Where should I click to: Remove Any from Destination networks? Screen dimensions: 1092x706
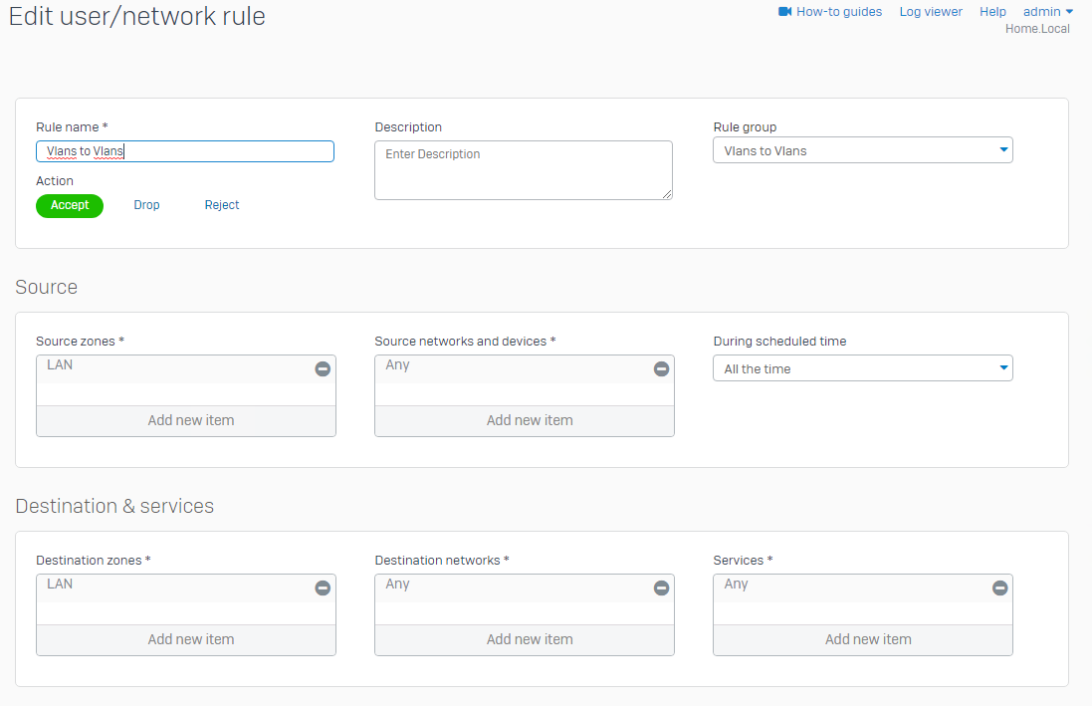coord(661,588)
